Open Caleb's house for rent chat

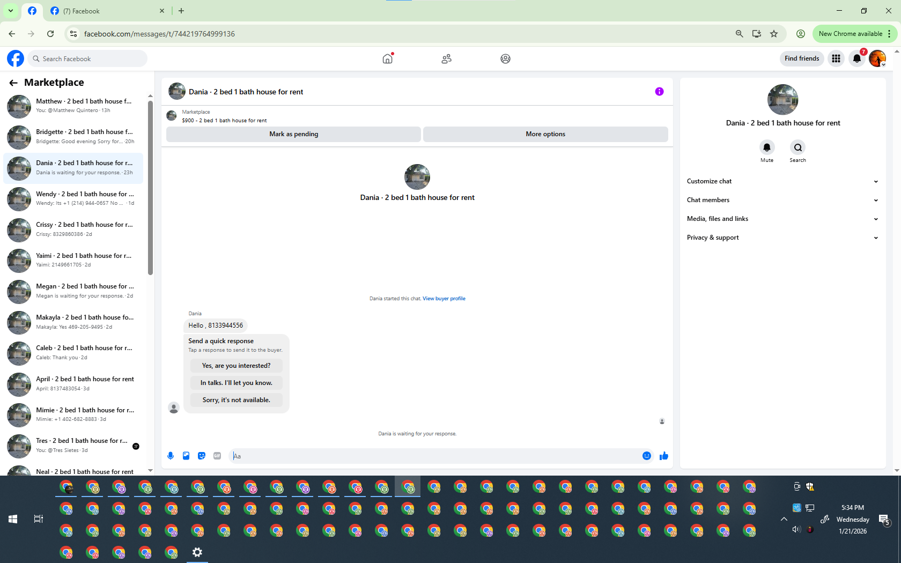(73, 353)
